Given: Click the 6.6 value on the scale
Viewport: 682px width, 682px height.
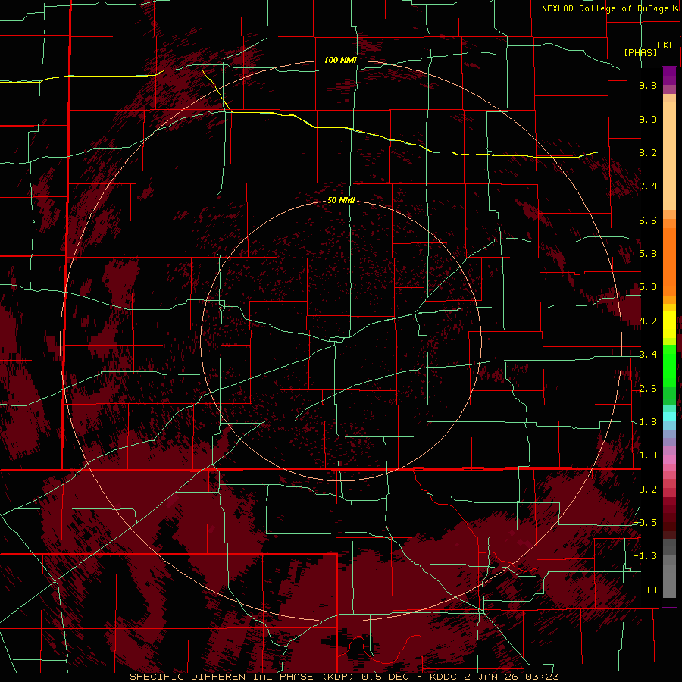Looking at the screenshot, I should coord(648,220).
